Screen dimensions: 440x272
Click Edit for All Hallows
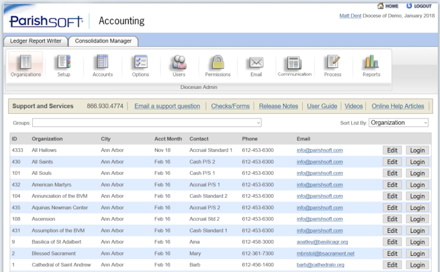coord(392,151)
